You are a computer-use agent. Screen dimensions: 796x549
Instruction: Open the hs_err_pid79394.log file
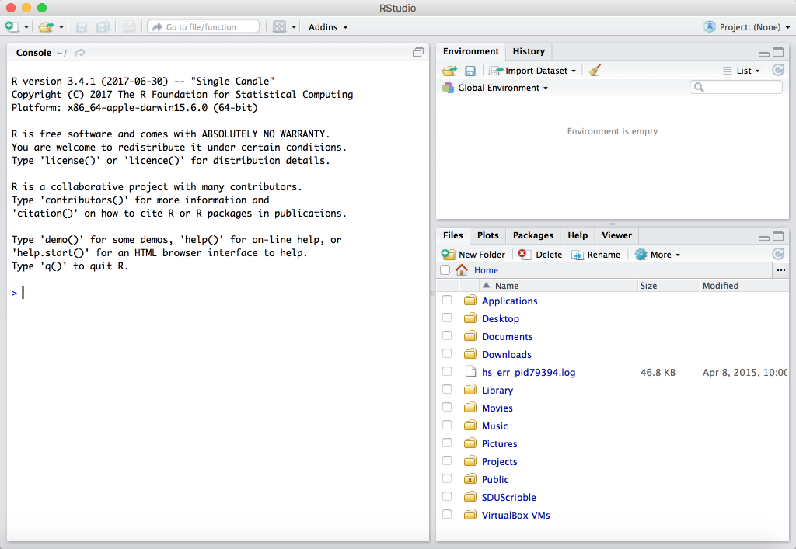529,373
